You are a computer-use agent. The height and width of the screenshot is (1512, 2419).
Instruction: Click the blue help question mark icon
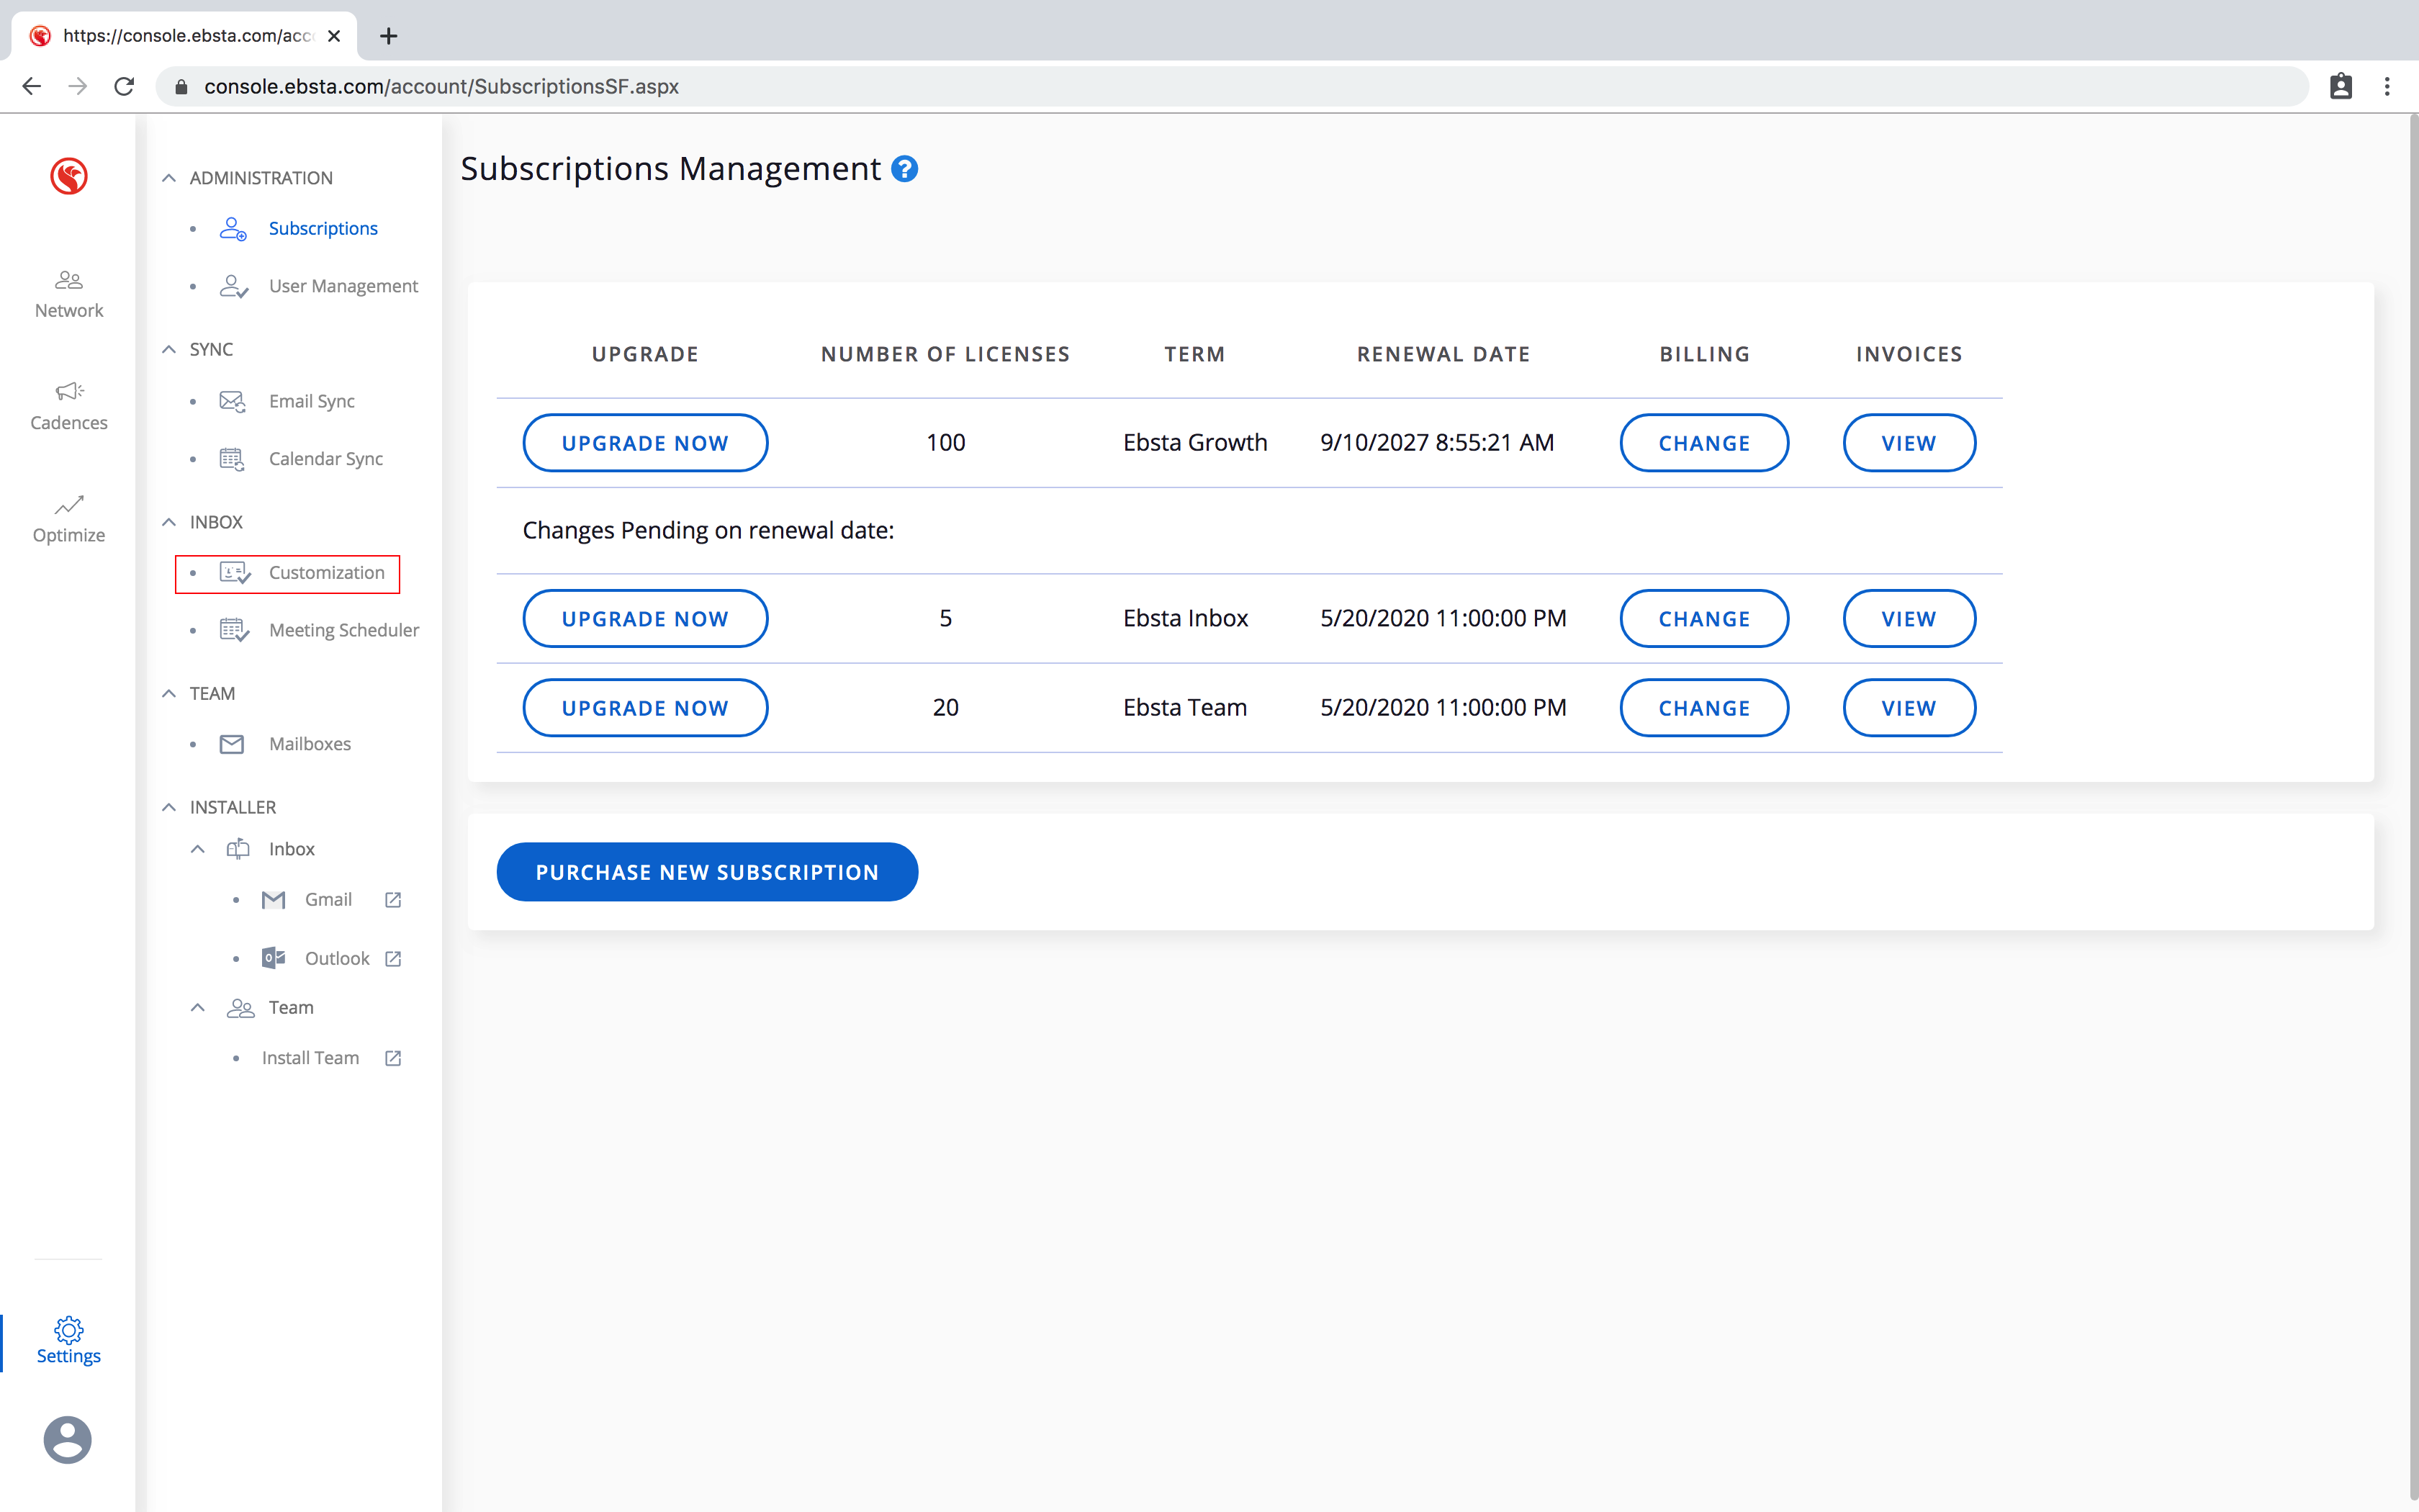[x=904, y=169]
